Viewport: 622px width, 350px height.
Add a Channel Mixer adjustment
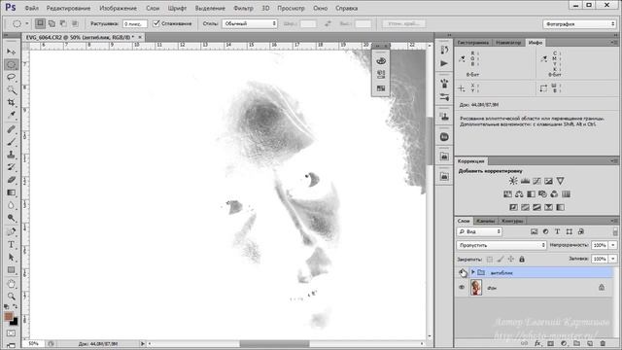554,194
